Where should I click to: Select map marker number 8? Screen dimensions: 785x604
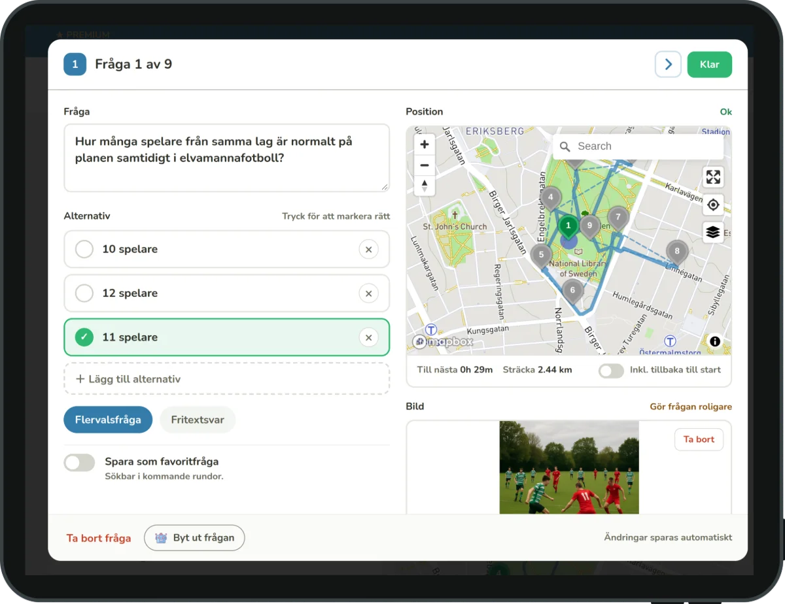point(677,252)
